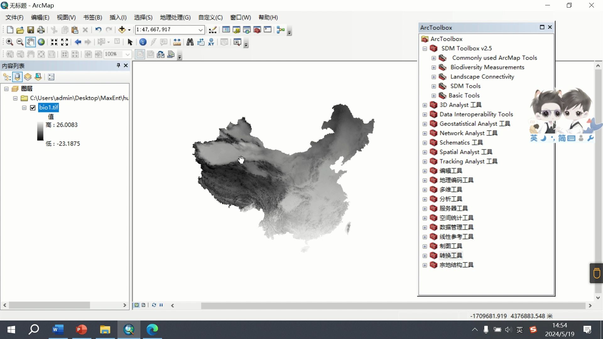Click the Biodiversity Measurements toolset label
The width and height of the screenshot is (603, 339).
click(x=487, y=67)
